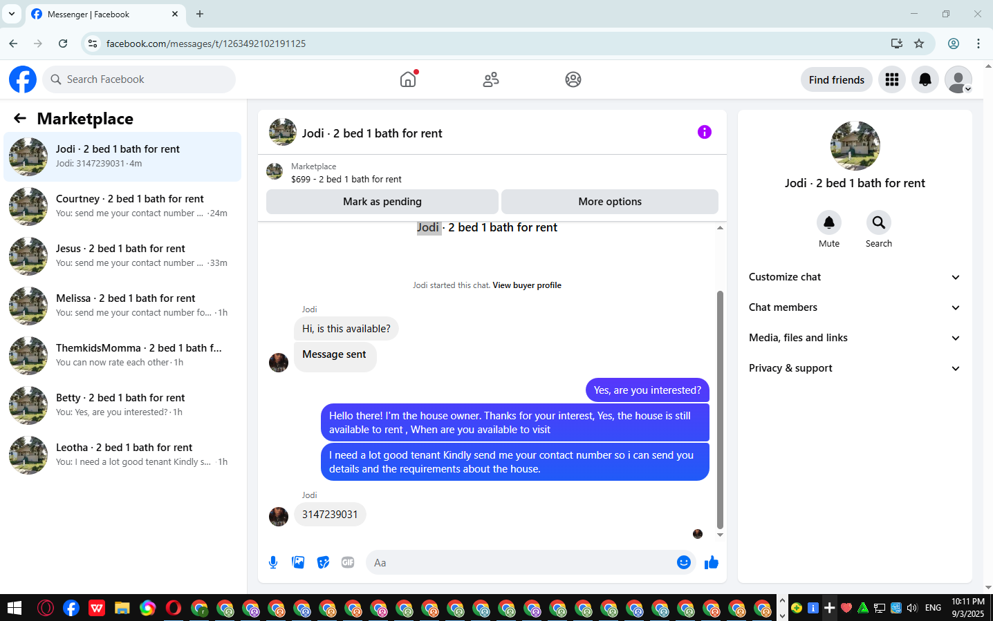Open ThemkidsMomma conversation in chat list

point(122,356)
